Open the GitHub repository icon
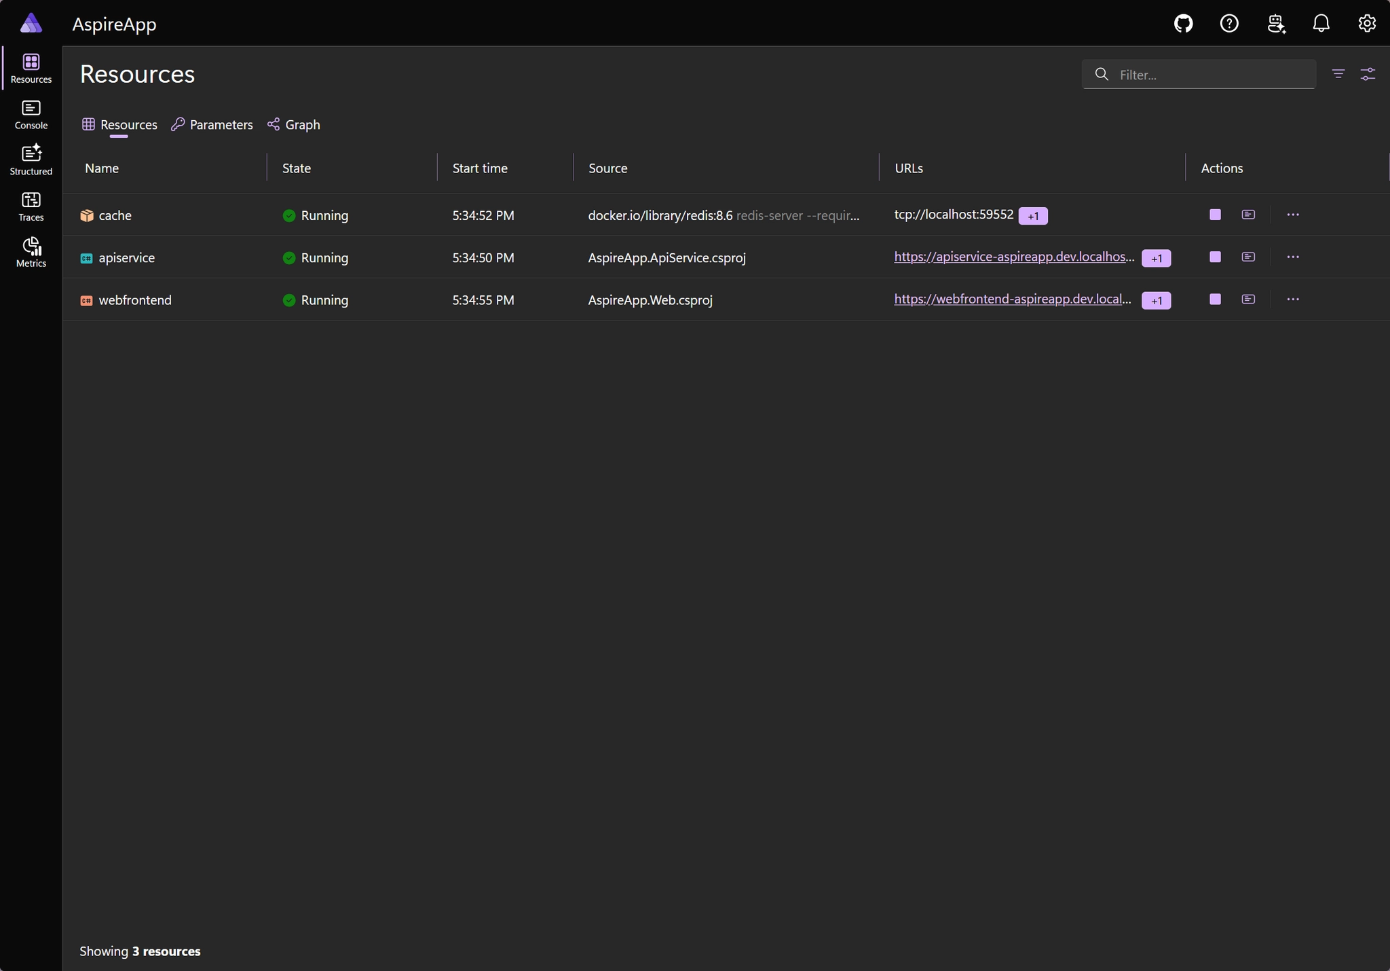Viewport: 1390px width, 971px height. click(x=1184, y=24)
